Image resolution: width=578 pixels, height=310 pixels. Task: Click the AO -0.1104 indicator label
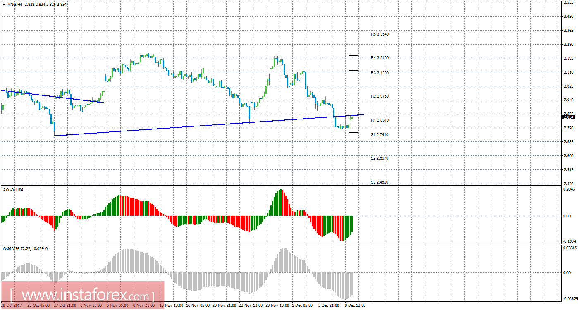[x=13, y=189]
